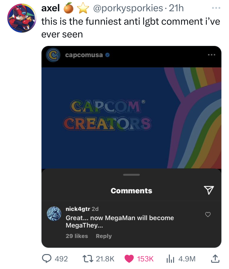The height and width of the screenshot is (269, 229).
Task: Tap the share upload arrow icon
Action: pyautogui.click(x=215, y=259)
